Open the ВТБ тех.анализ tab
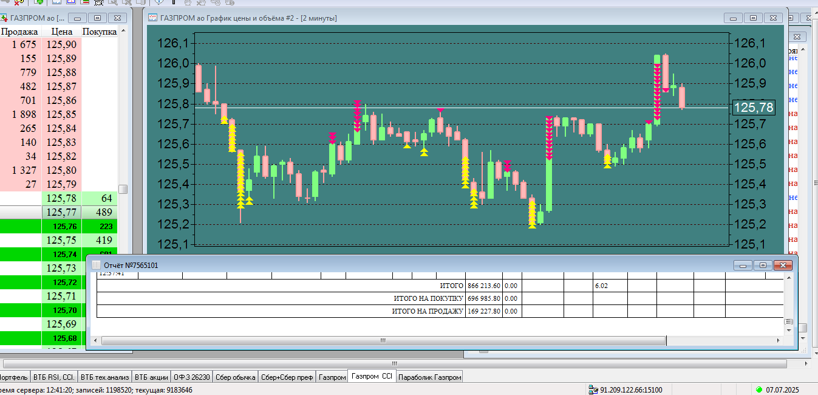The width and height of the screenshot is (818, 395). [x=104, y=377]
